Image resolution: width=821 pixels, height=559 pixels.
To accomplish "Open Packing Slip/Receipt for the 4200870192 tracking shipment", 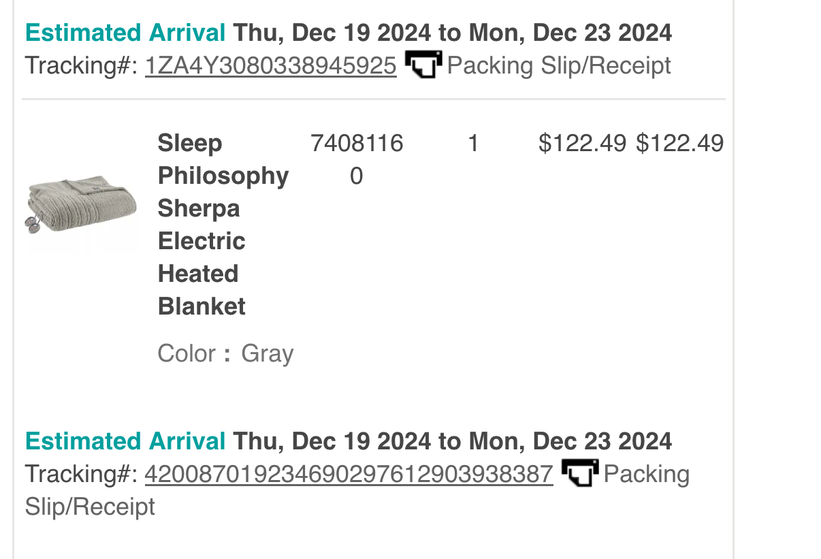I will click(x=357, y=490).
